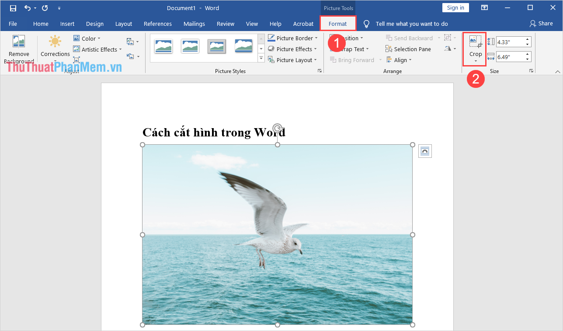Collapse the ribbon with the chevron
The image size is (563, 331).
557,71
